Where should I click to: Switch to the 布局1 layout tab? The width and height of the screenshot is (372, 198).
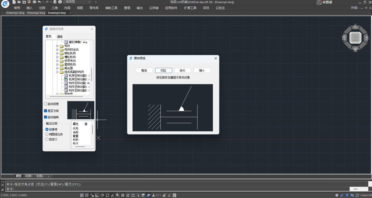[x=29, y=176]
